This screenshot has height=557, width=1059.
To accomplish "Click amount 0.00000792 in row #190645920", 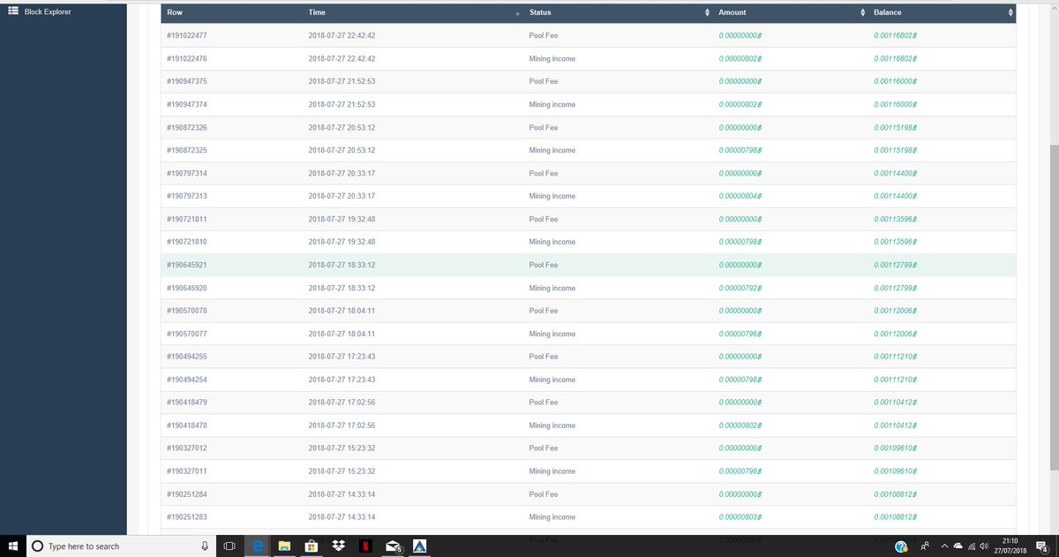I will [740, 288].
